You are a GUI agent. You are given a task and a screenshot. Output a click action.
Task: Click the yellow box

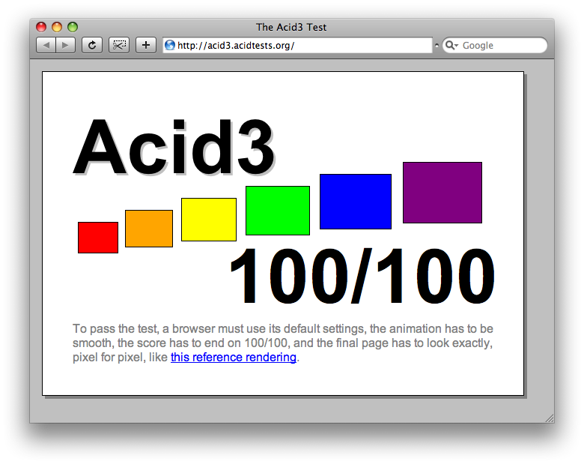209,220
